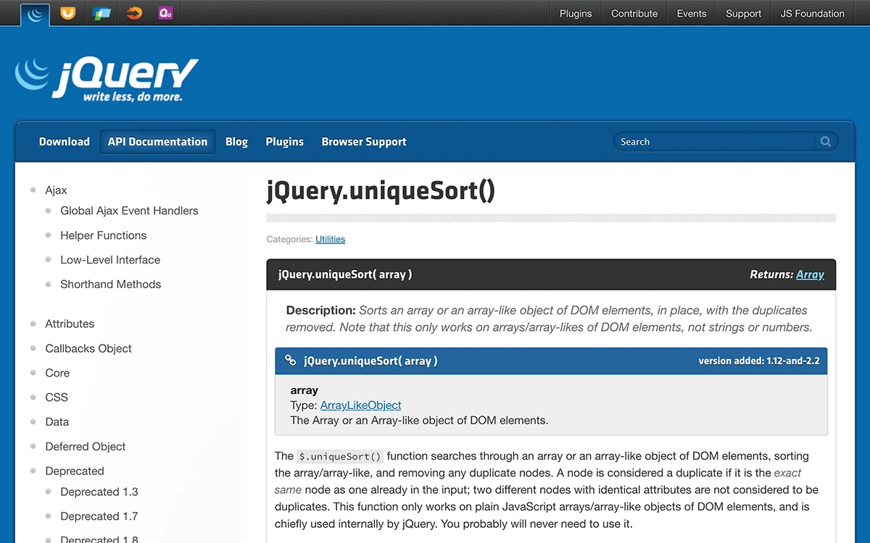
Task: Click the jQuery.uniqueSort() page heading
Action: tap(381, 191)
